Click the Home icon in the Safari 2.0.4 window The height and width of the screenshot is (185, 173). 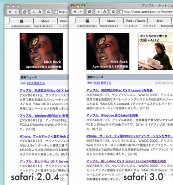tap(25, 12)
